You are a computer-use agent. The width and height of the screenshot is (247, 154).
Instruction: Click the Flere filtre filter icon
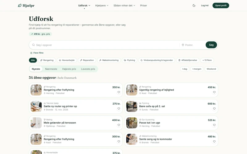click(31, 53)
